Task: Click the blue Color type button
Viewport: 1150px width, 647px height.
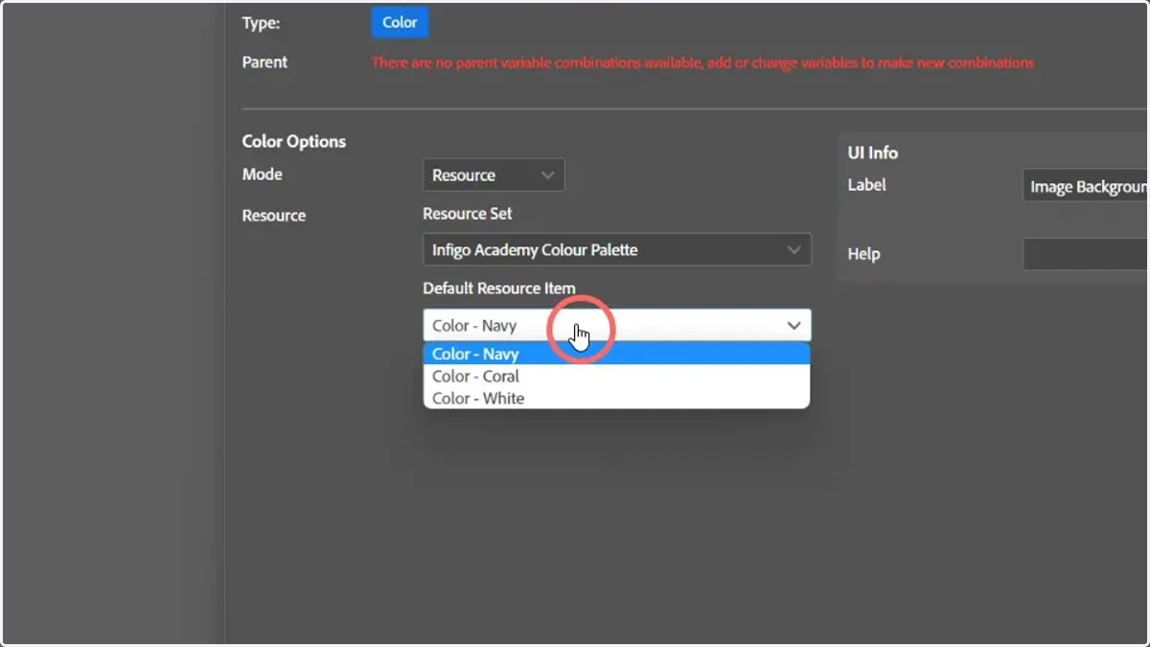Action: [400, 22]
